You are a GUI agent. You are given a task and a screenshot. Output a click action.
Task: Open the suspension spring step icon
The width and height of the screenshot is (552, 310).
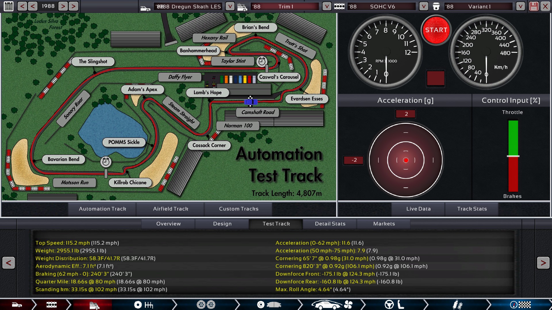click(457, 305)
